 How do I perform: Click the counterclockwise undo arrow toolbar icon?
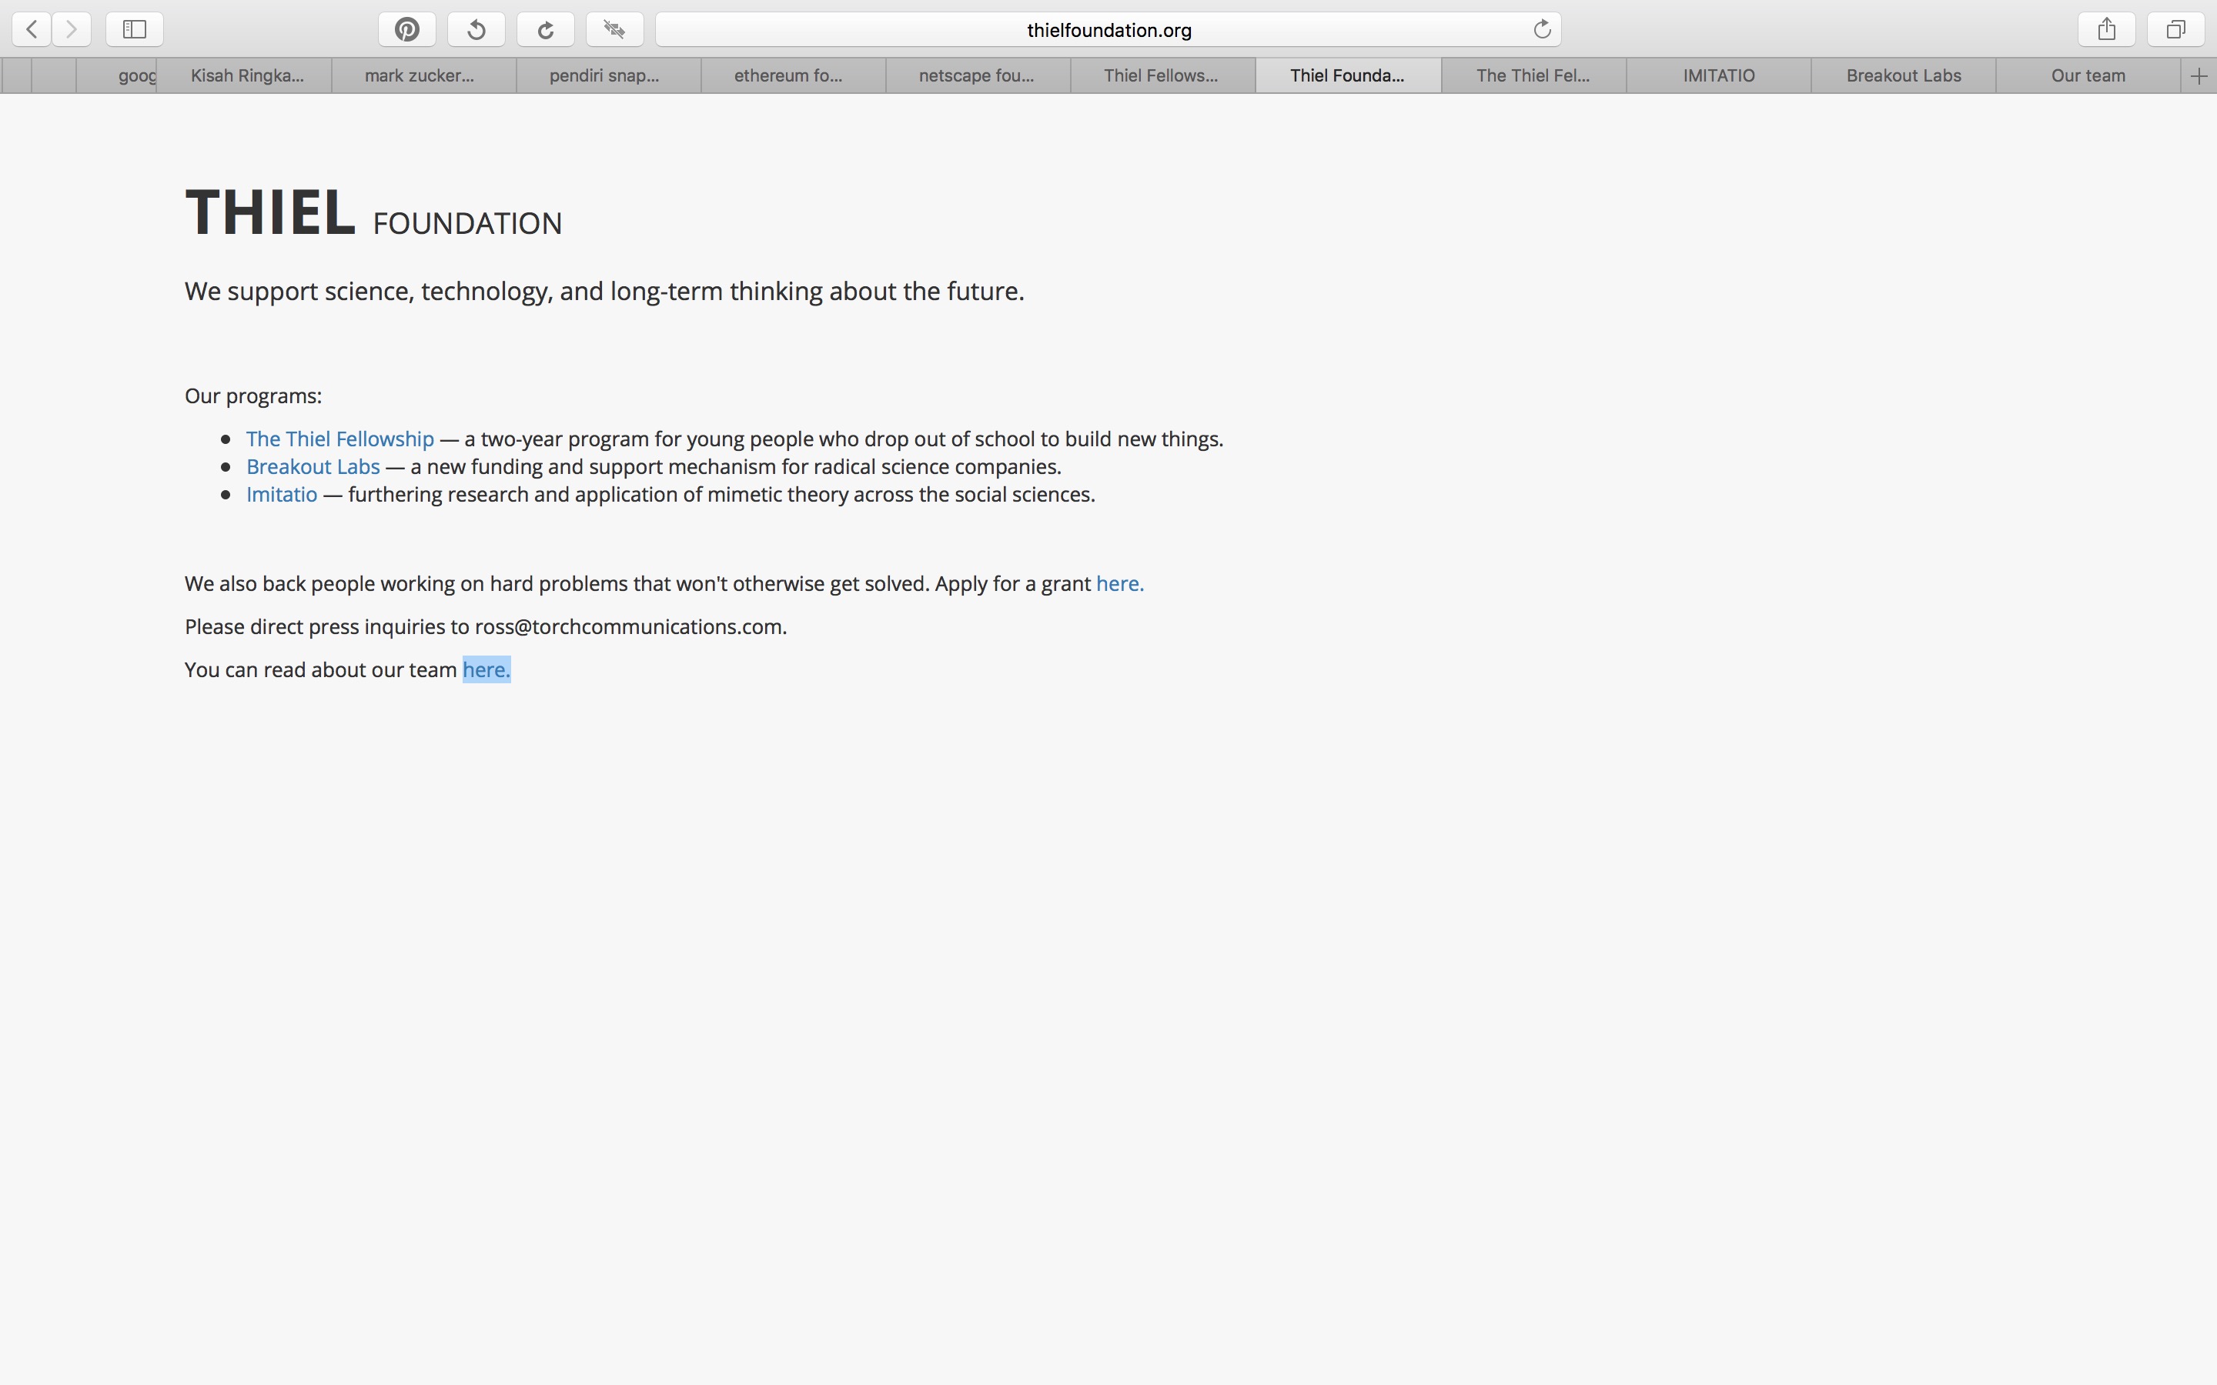pos(477,29)
